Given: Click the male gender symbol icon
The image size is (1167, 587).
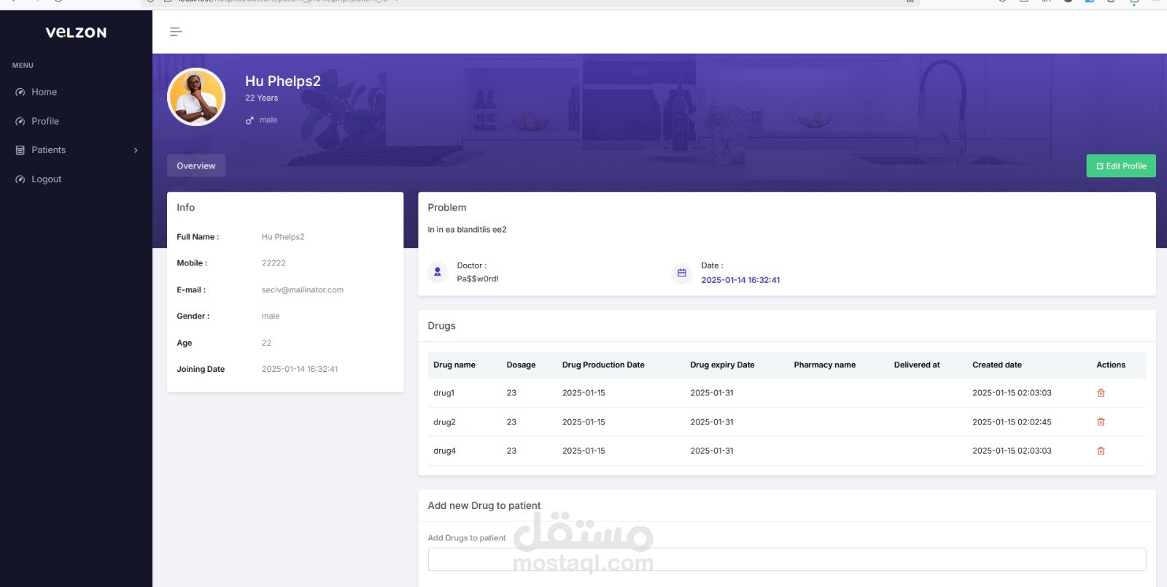Looking at the screenshot, I should (x=249, y=120).
